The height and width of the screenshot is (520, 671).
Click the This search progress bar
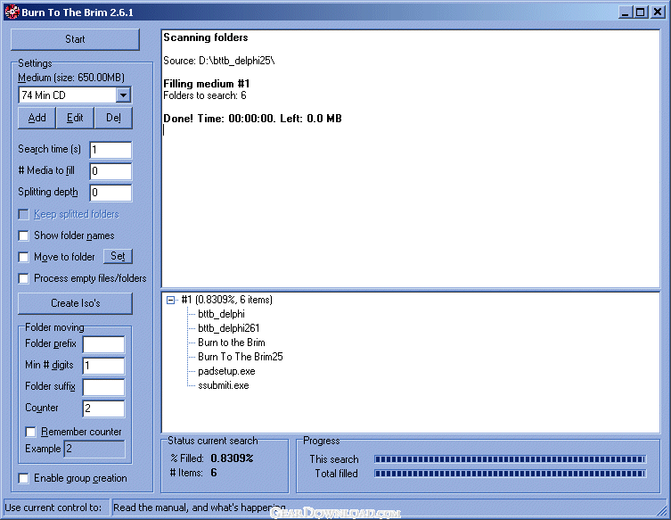tap(510, 459)
